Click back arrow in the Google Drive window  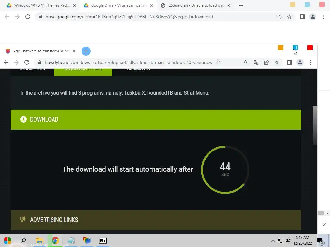(x=7, y=17)
